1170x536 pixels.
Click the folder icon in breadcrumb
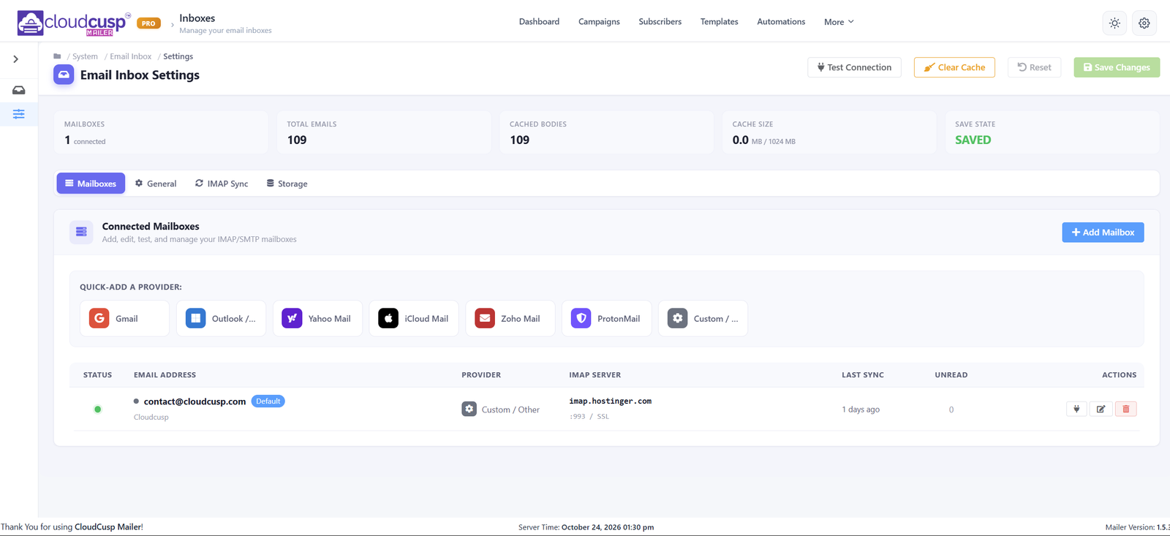coord(57,56)
